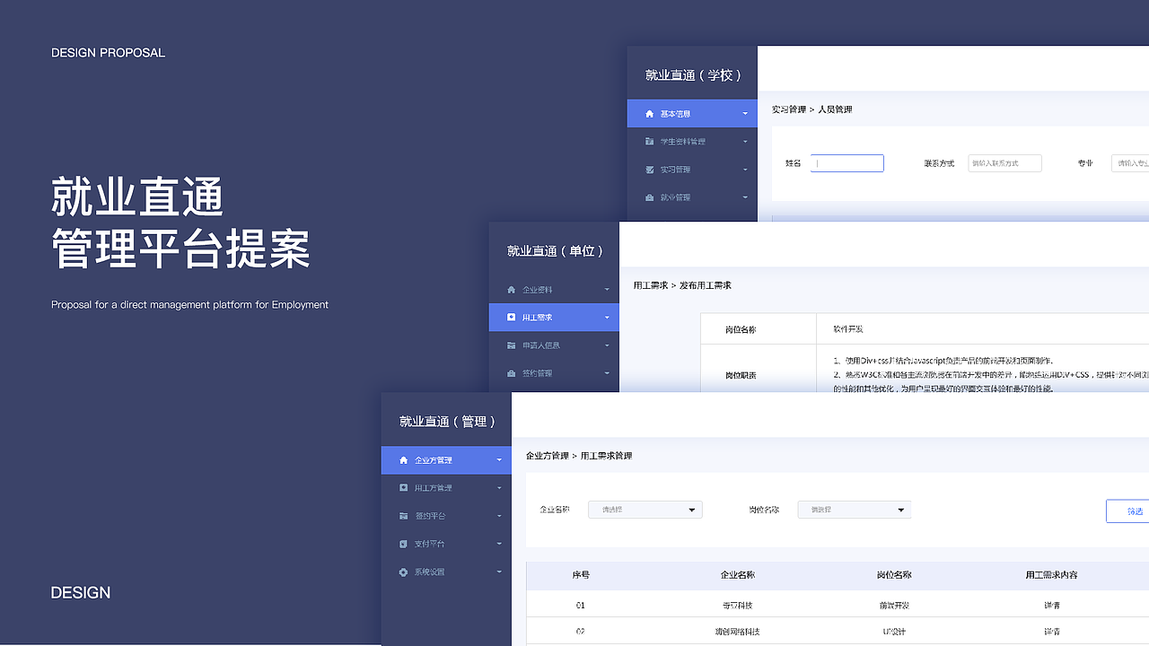Expand the 用工需求 arrow in unit sidebar
This screenshot has height=646, width=1149.
tap(607, 318)
